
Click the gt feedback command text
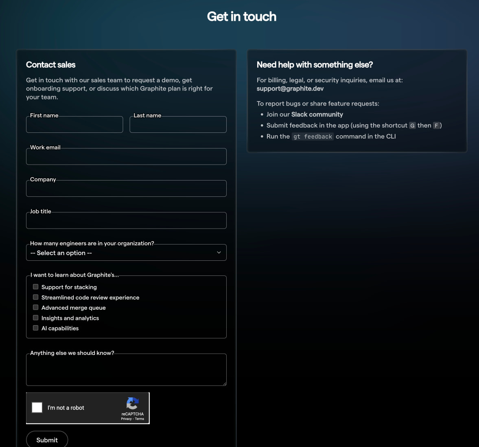pyautogui.click(x=313, y=137)
